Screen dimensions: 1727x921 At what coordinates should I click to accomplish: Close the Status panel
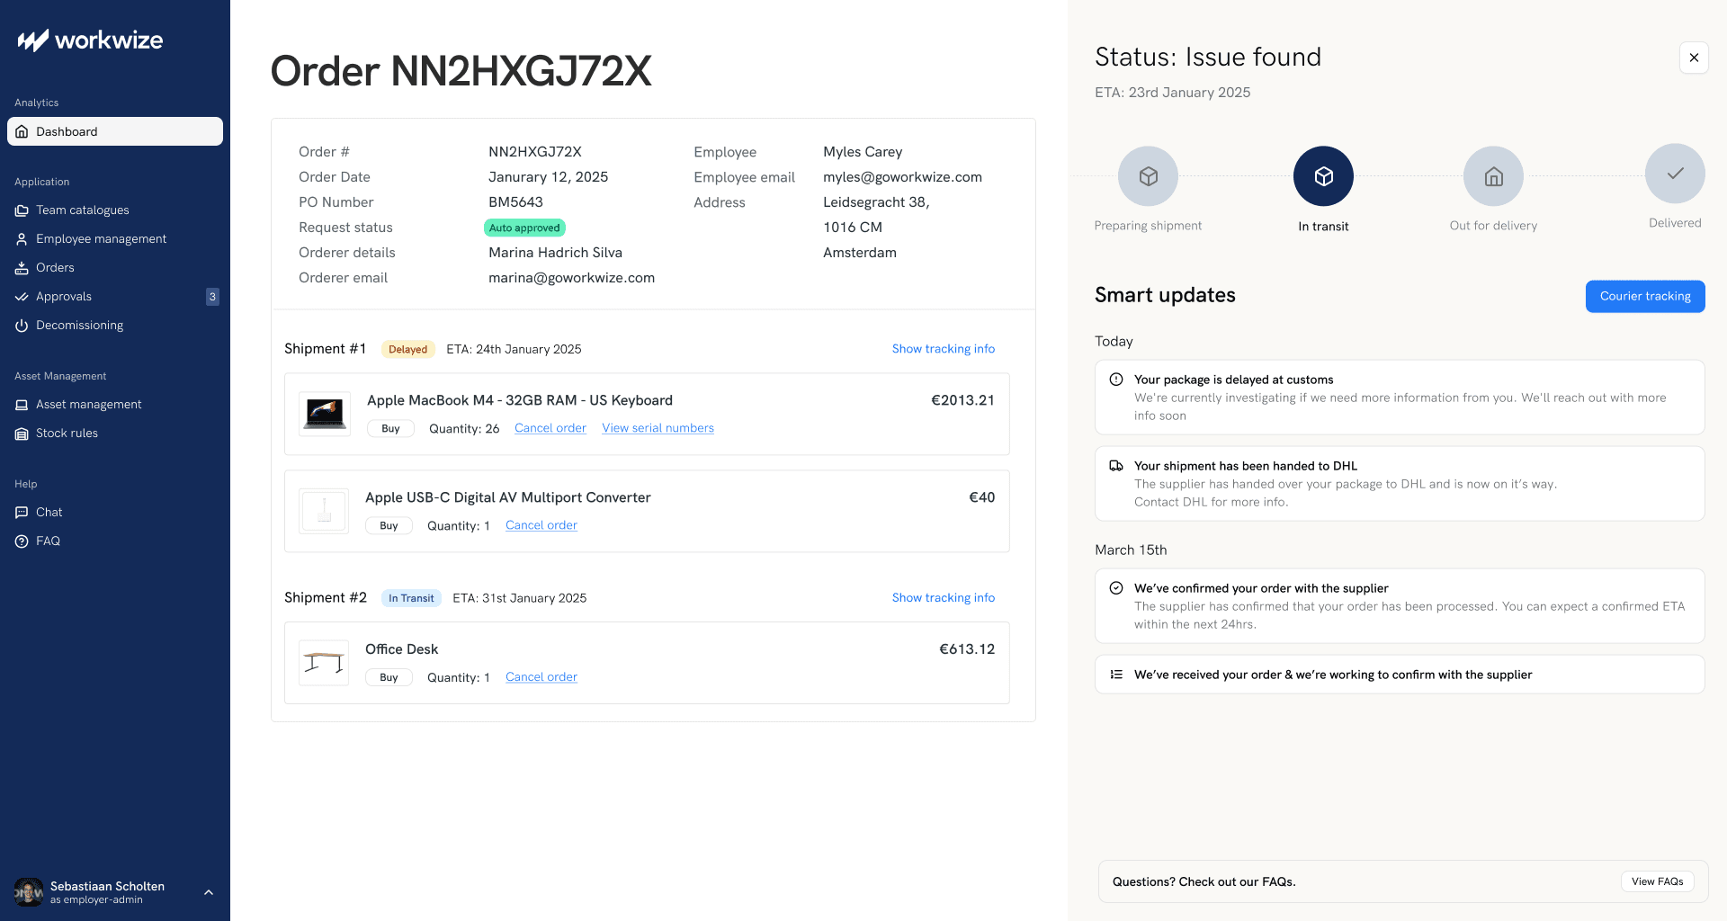pyautogui.click(x=1694, y=58)
